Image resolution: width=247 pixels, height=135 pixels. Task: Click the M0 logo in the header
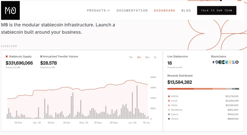[11, 11]
